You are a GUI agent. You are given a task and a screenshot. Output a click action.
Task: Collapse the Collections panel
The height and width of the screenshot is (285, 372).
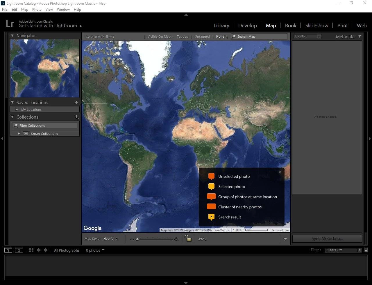click(x=12, y=117)
